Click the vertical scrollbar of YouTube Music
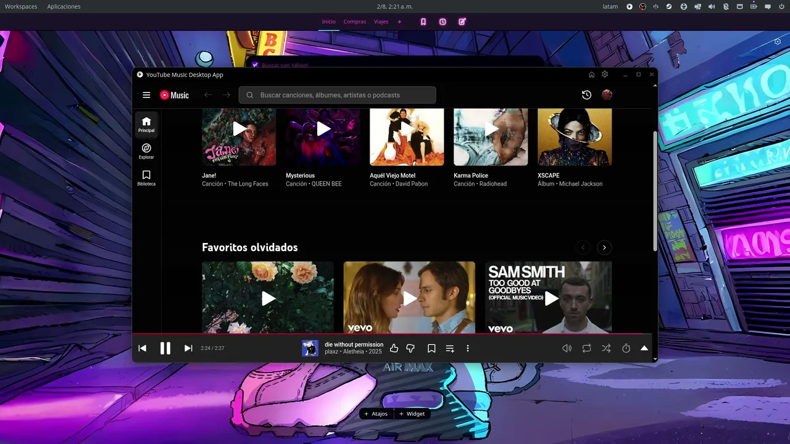790x444 pixels. [655, 191]
